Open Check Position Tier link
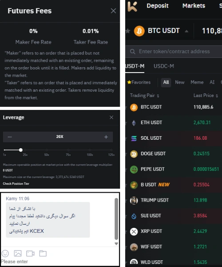The height and width of the screenshot is (267, 222). coord(16,183)
